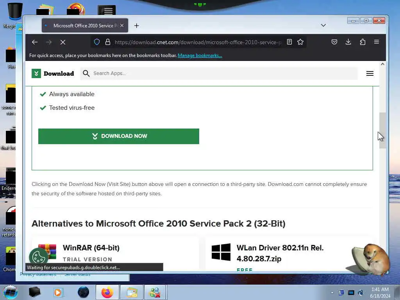Open the dark globe taskbar icon
Screen dimensions: 400x300
[84, 292]
